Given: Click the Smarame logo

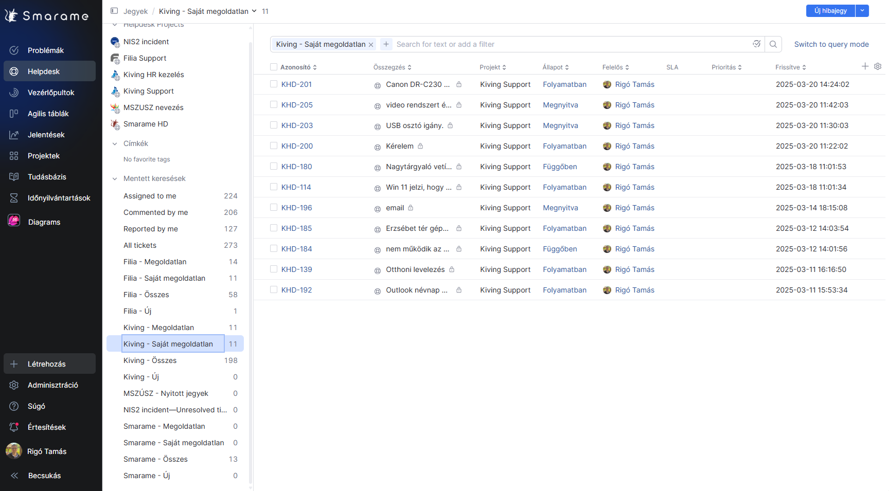Looking at the screenshot, I should point(47,16).
